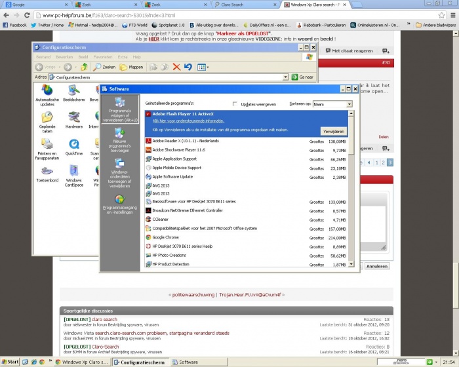Select Google Chrome in installed programs
The height and width of the screenshot is (367, 459).
coord(246,238)
